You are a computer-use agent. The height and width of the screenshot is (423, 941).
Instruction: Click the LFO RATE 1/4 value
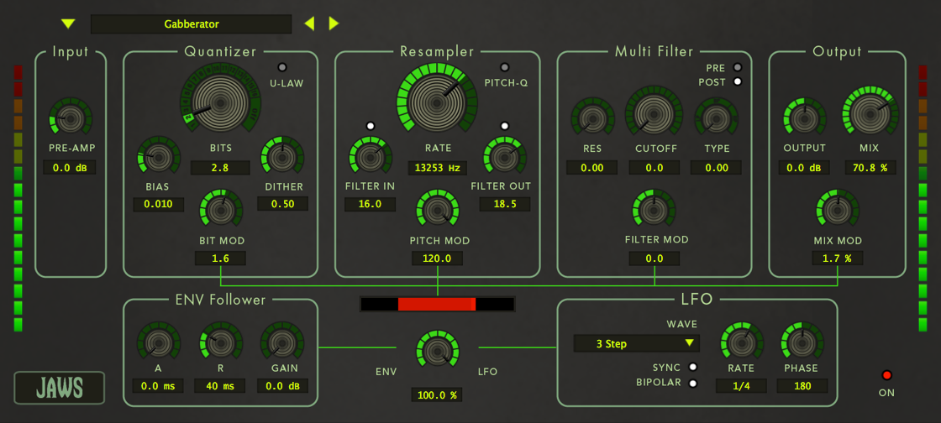pyautogui.click(x=742, y=386)
